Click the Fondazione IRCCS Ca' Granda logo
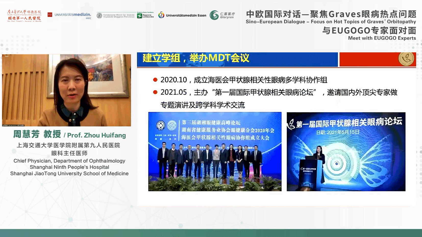Viewport: 422px width, 237px height. pos(116,16)
